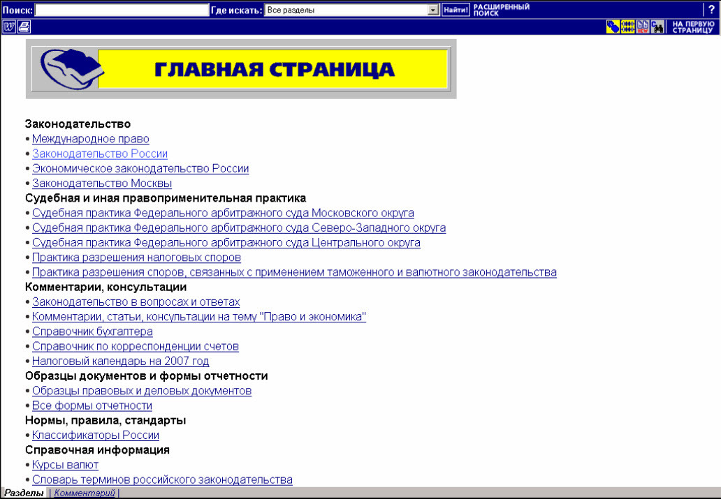Open Международное право section
This screenshot has width=721, height=499.
coord(90,139)
